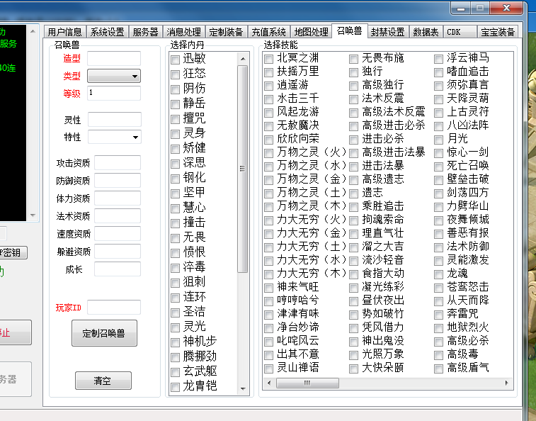This screenshot has height=421, width=536.
Task: Open the 封禁设置 tab
Action: [x=387, y=32]
